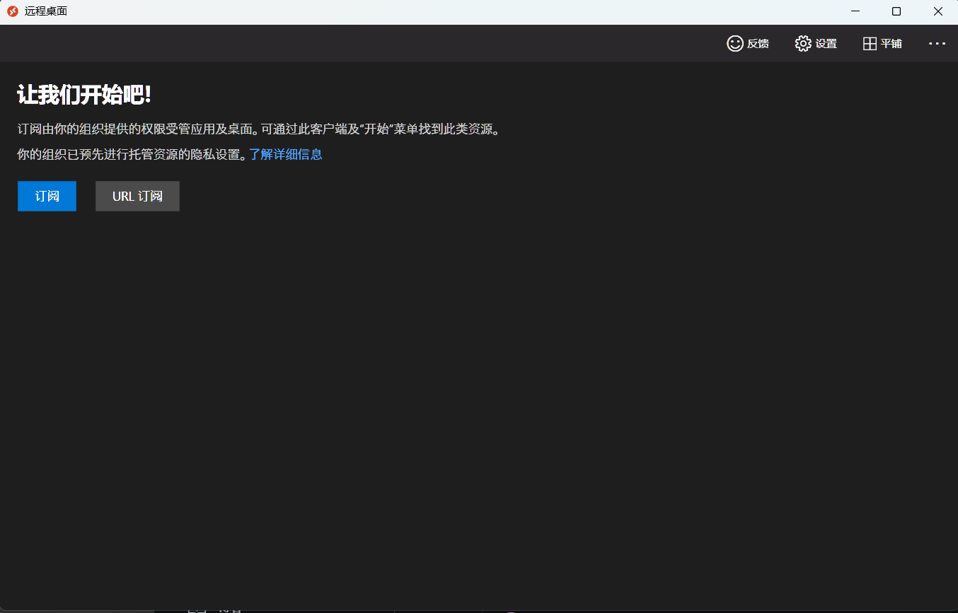Click the URL 订阅 button

[137, 196]
